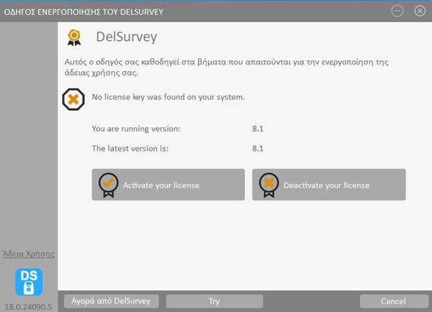Click the latest version value 8.1
This screenshot has width=432, height=312.
tap(258, 148)
